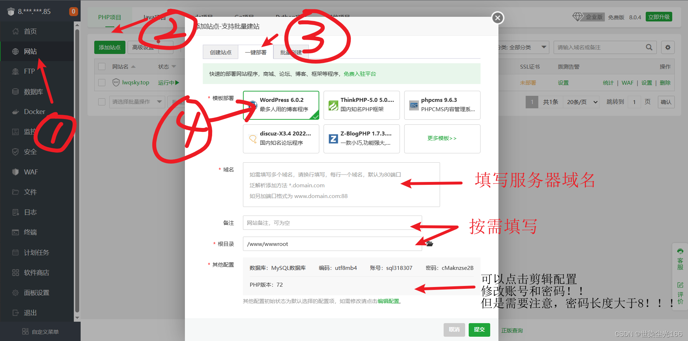Switch to the 一键部署 tab
Image resolution: width=688 pixels, height=341 pixels.
(256, 52)
